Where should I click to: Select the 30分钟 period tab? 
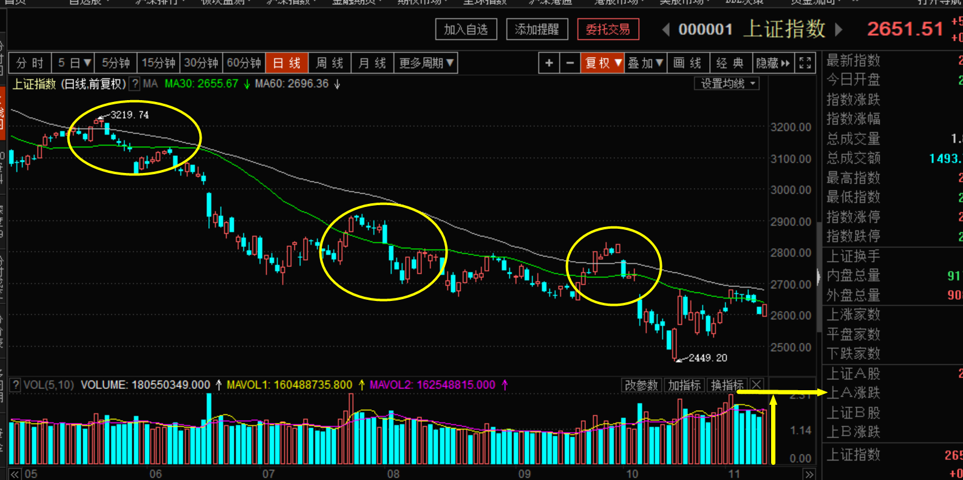click(x=201, y=63)
